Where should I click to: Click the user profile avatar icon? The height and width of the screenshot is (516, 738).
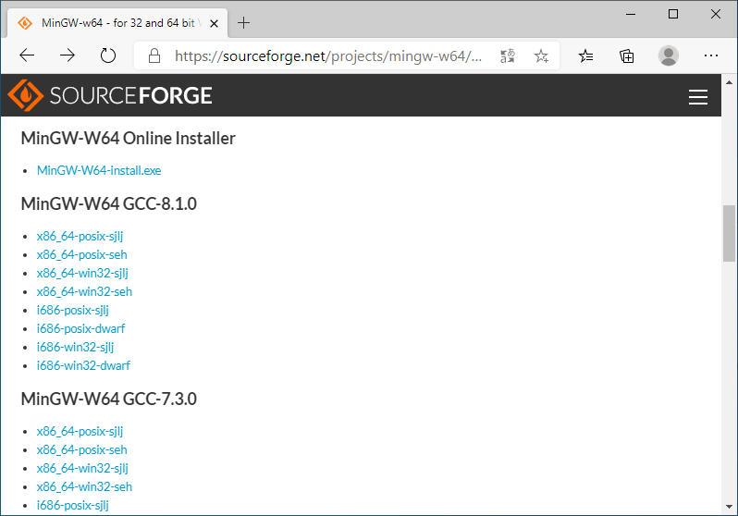click(x=669, y=56)
